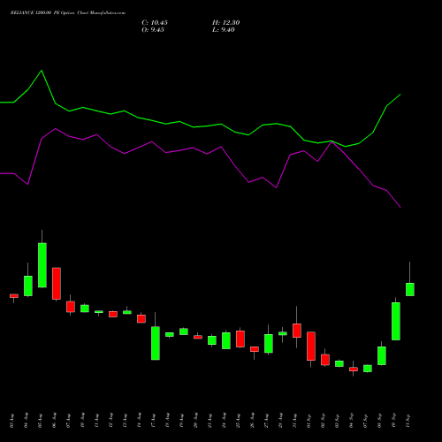Image resolution: width=442 pixels, height=442 pixels.
Task: Select the low value L: 9.40
Action: [224, 30]
